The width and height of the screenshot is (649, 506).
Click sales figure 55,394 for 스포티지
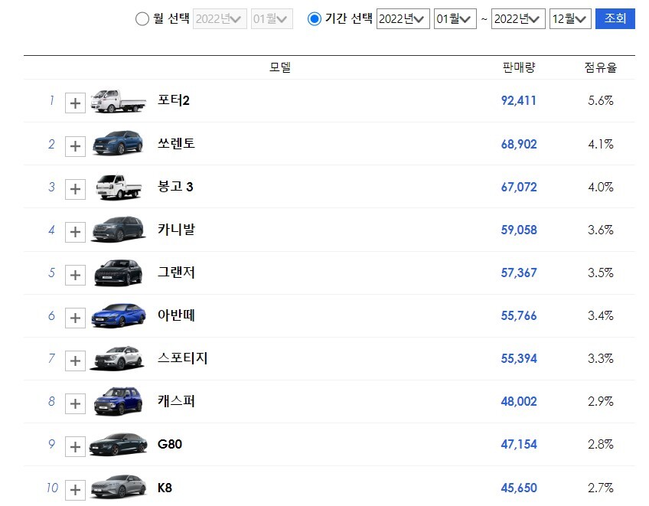519,358
